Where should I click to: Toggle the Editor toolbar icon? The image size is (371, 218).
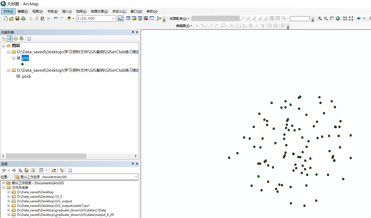click(121, 18)
